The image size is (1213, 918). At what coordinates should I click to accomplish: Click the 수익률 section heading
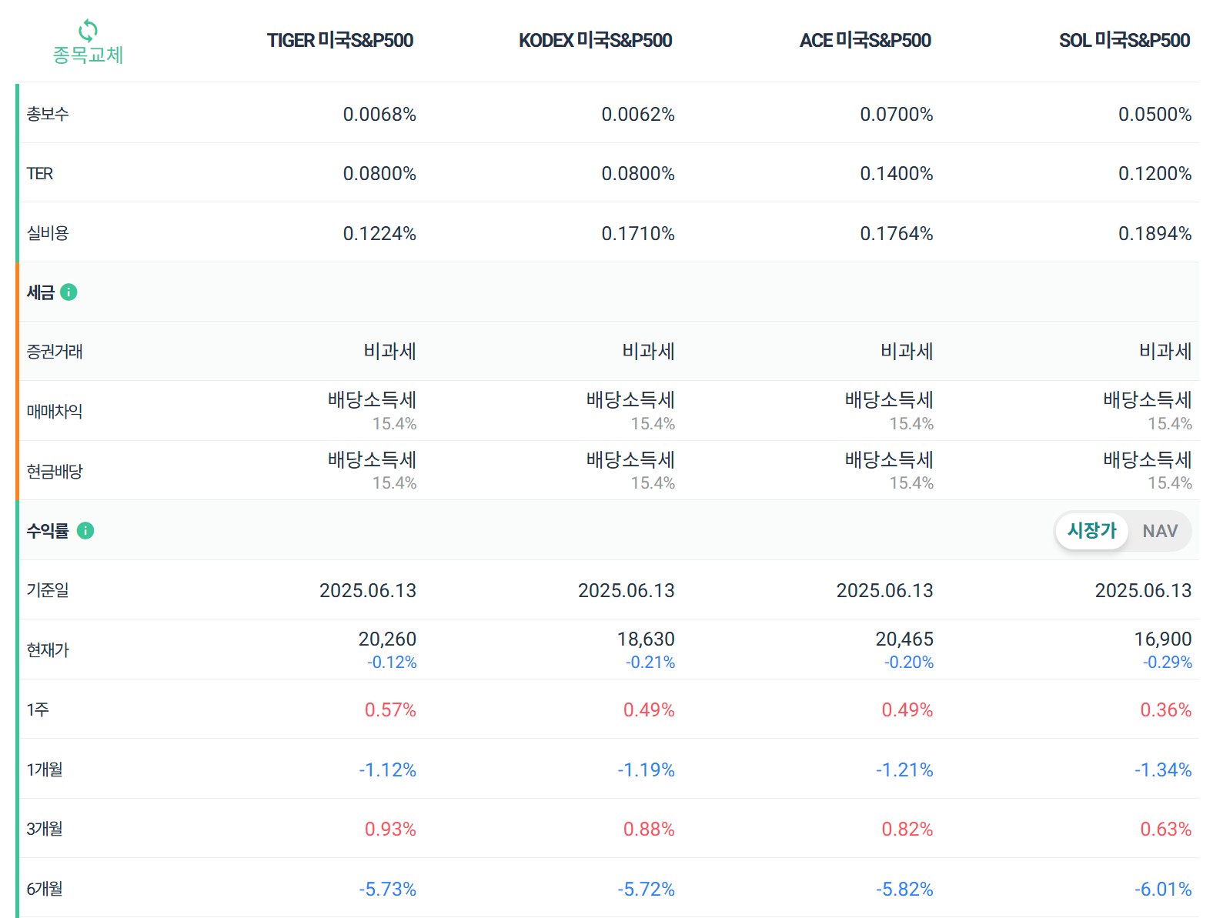[48, 531]
